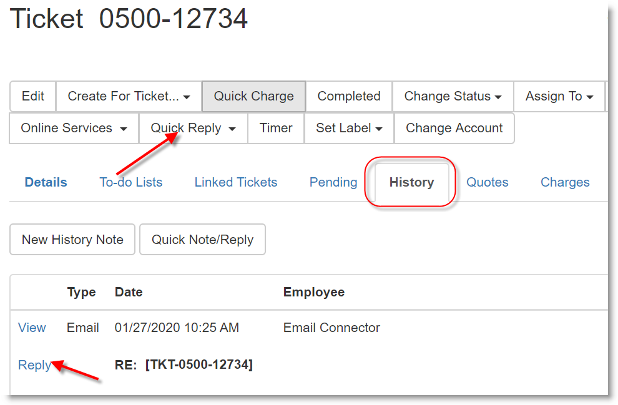Show the Quotes tab

click(487, 182)
